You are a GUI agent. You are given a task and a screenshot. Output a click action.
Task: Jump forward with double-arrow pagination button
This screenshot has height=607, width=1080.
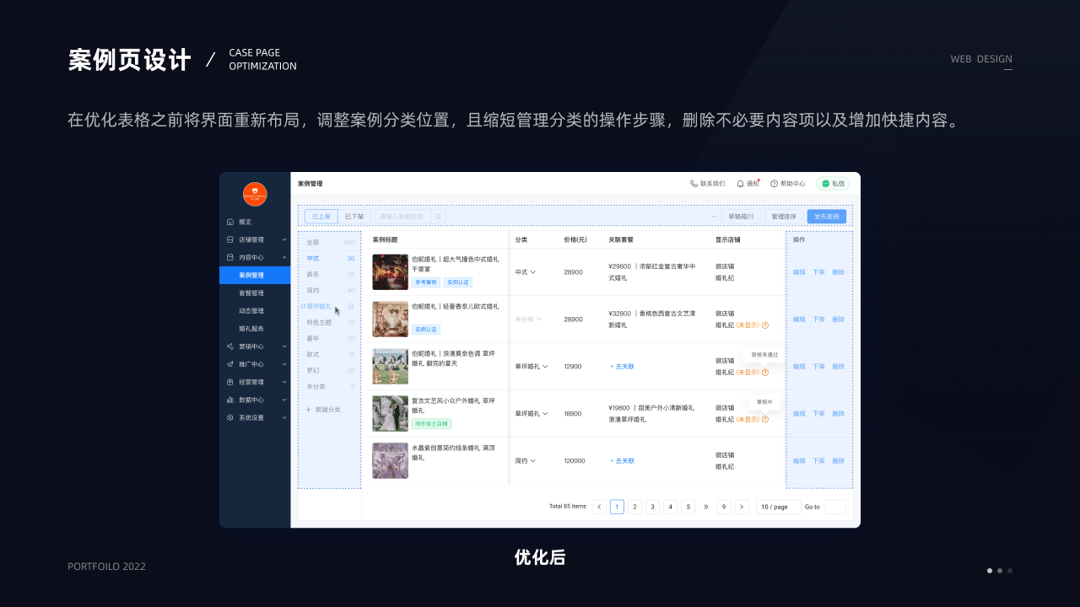pos(706,507)
